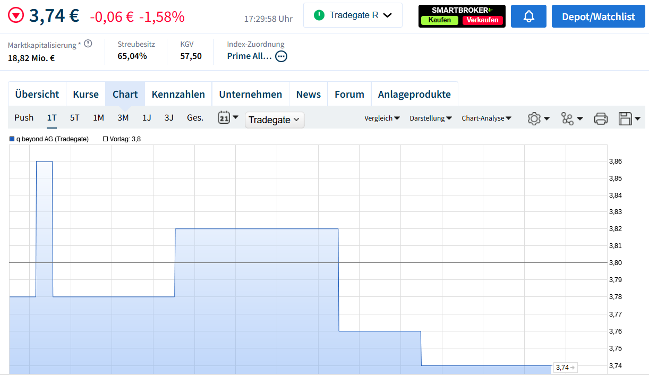Click the red down-arrow price indicator icon
The image size is (649, 375).
[16, 16]
